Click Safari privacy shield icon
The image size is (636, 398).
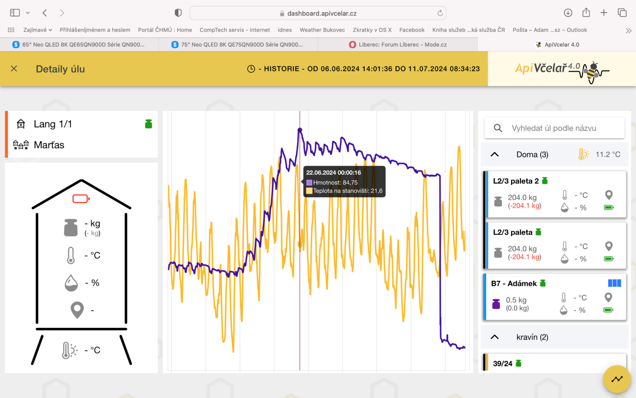point(178,13)
